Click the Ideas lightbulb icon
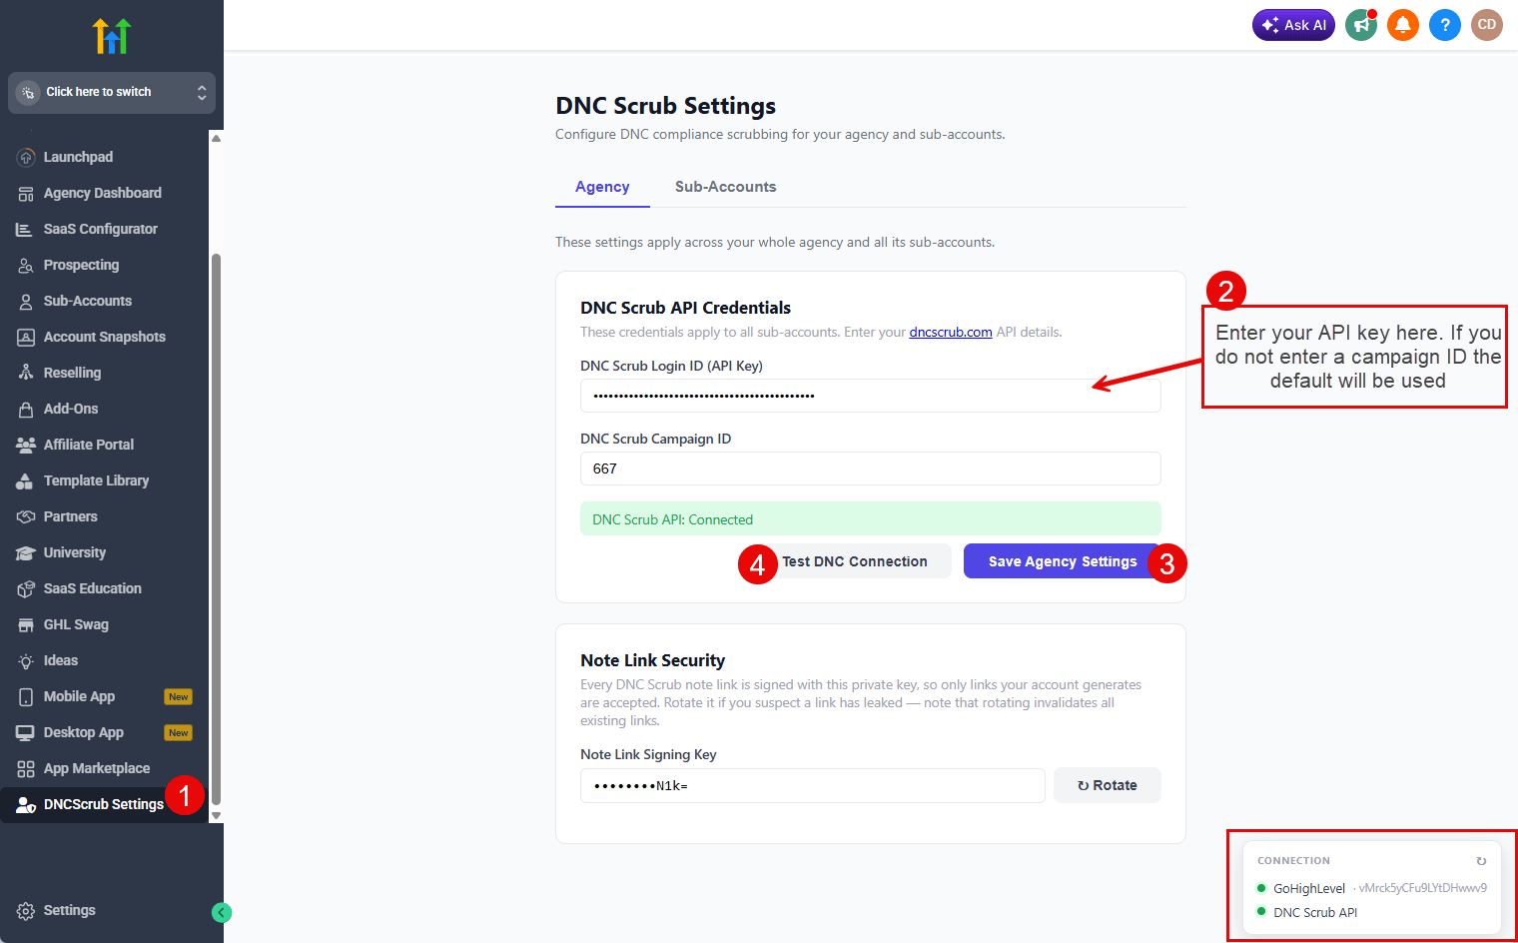The height and width of the screenshot is (943, 1518). 26,660
